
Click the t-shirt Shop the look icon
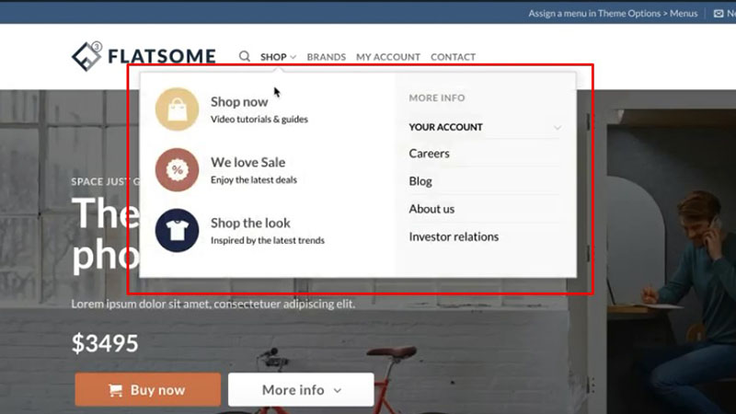(x=177, y=231)
